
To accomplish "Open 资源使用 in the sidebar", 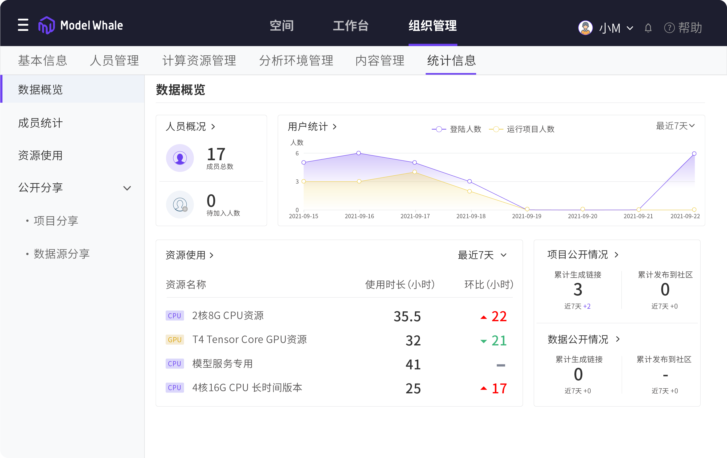I will [40, 155].
